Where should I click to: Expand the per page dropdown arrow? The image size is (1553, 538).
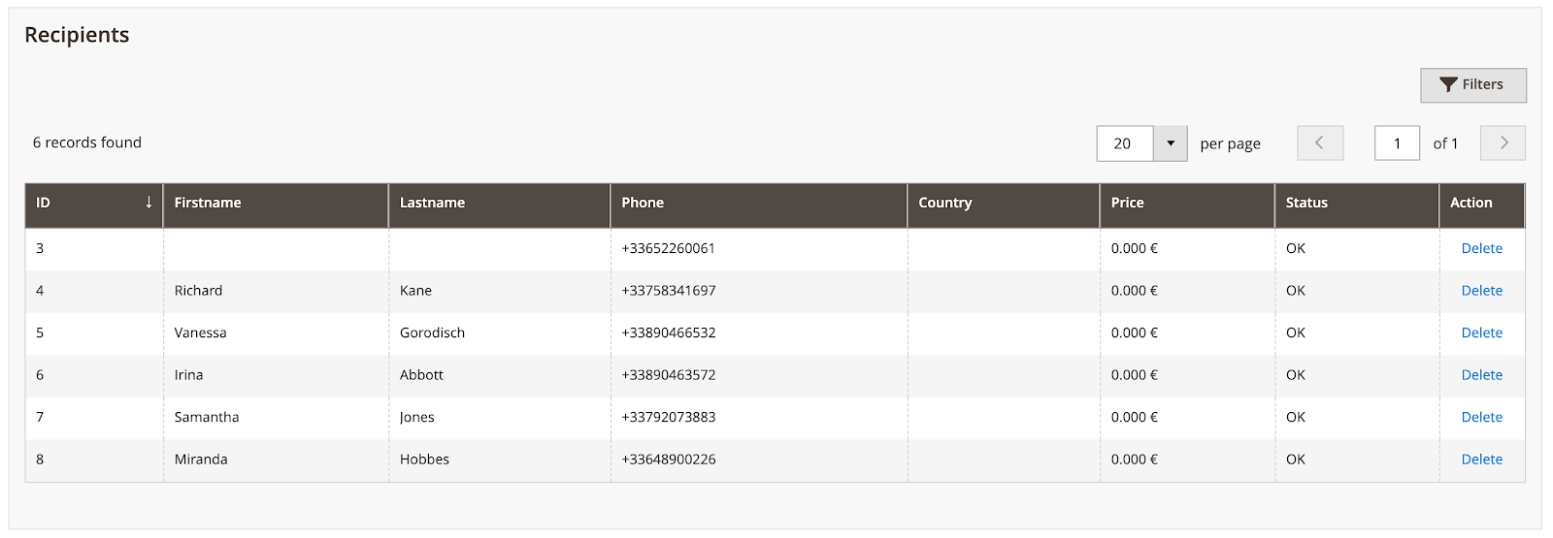pos(1171,143)
